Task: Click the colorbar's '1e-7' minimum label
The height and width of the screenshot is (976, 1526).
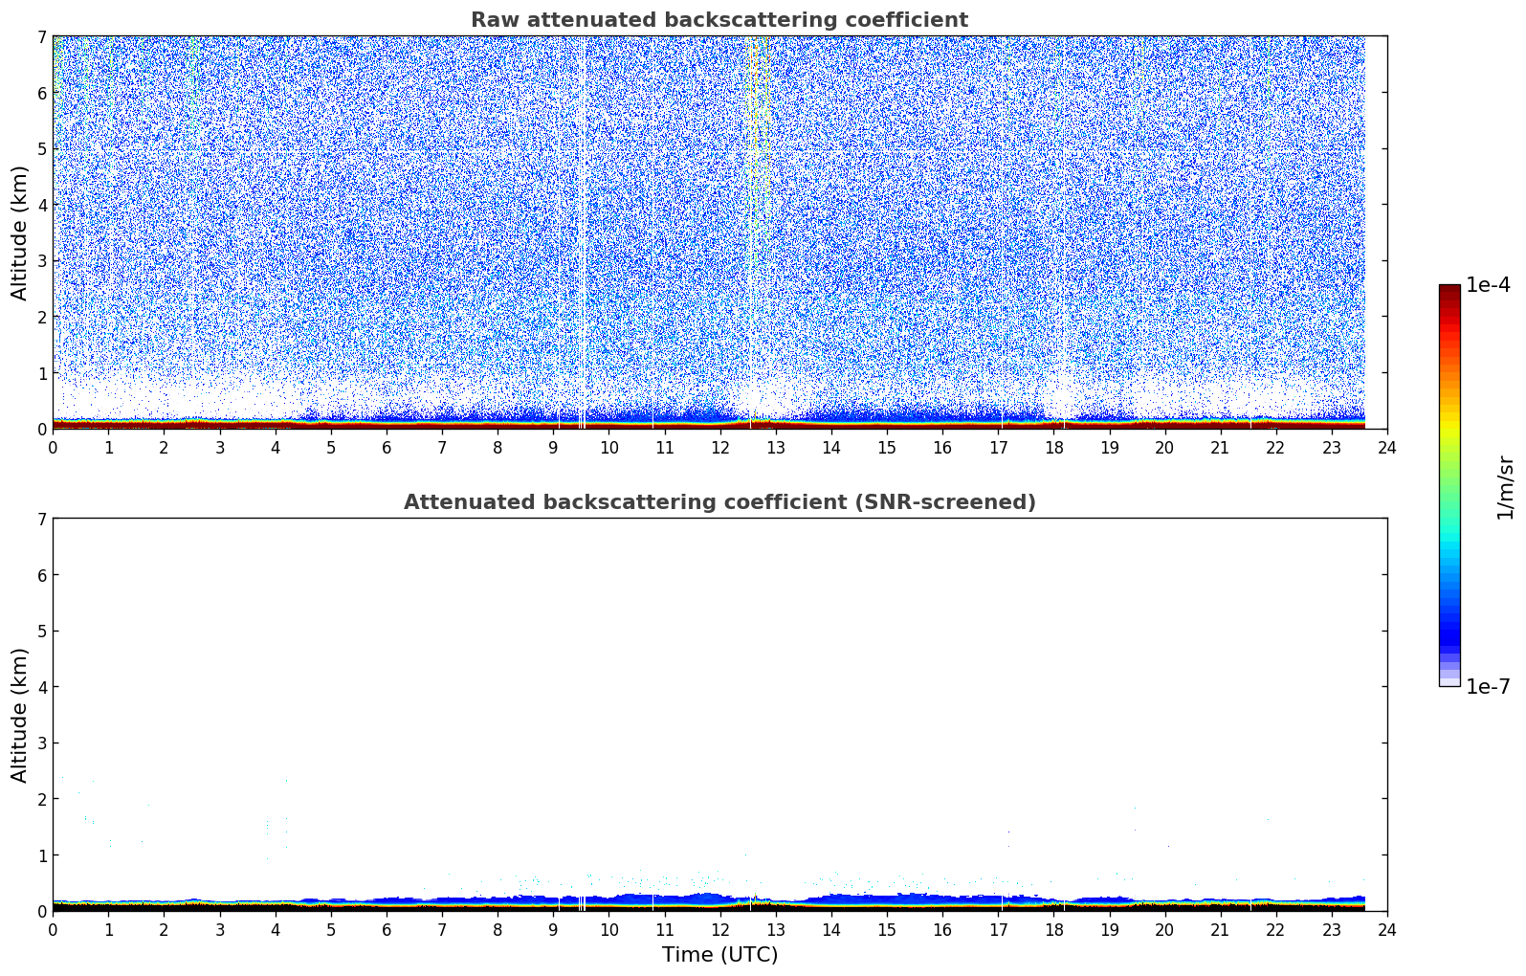Action: point(1488,687)
